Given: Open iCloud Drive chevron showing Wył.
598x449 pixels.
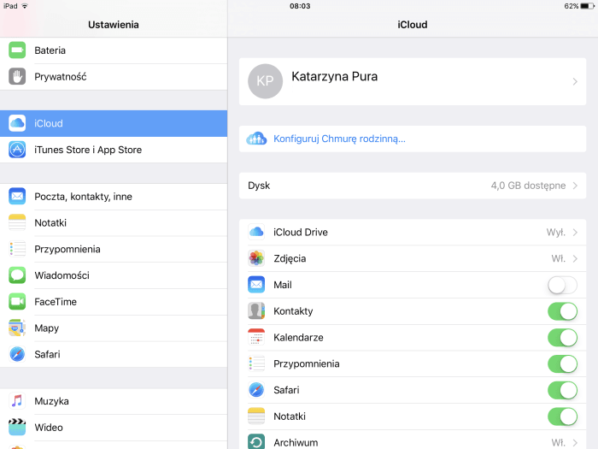Looking at the screenshot, I should (575, 232).
